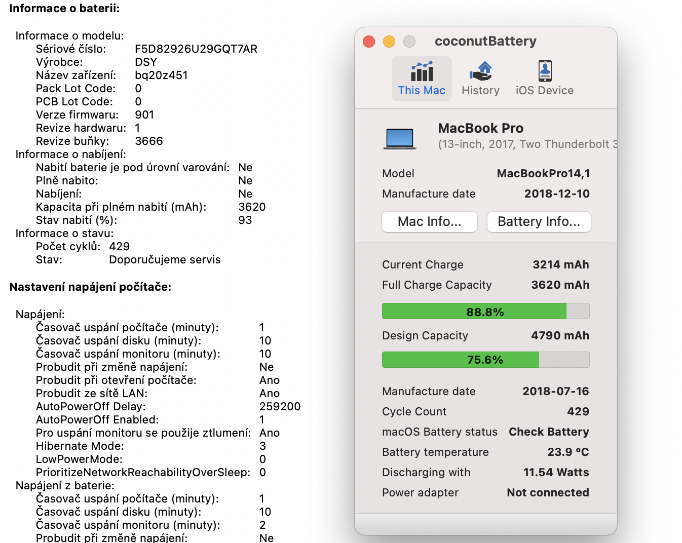Select the coconutBattery window title
Image resolution: width=682 pixels, height=543 pixels.
click(x=485, y=41)
